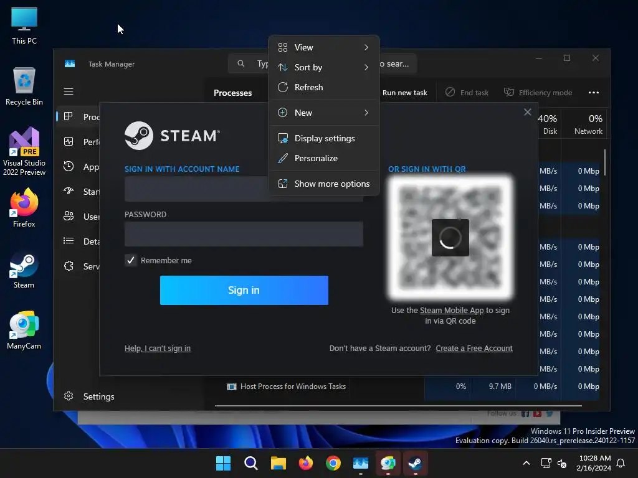
Task: Sort by the Disk column header
Action: [x=550, y=124]
